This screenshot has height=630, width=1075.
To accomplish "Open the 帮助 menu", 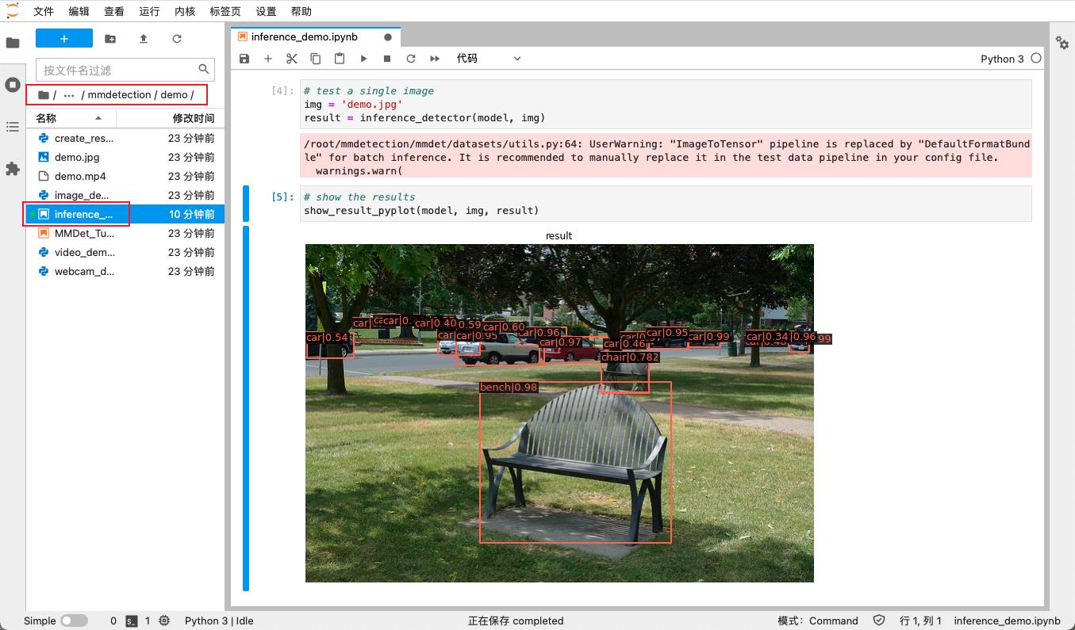I will tap(301, 11).
